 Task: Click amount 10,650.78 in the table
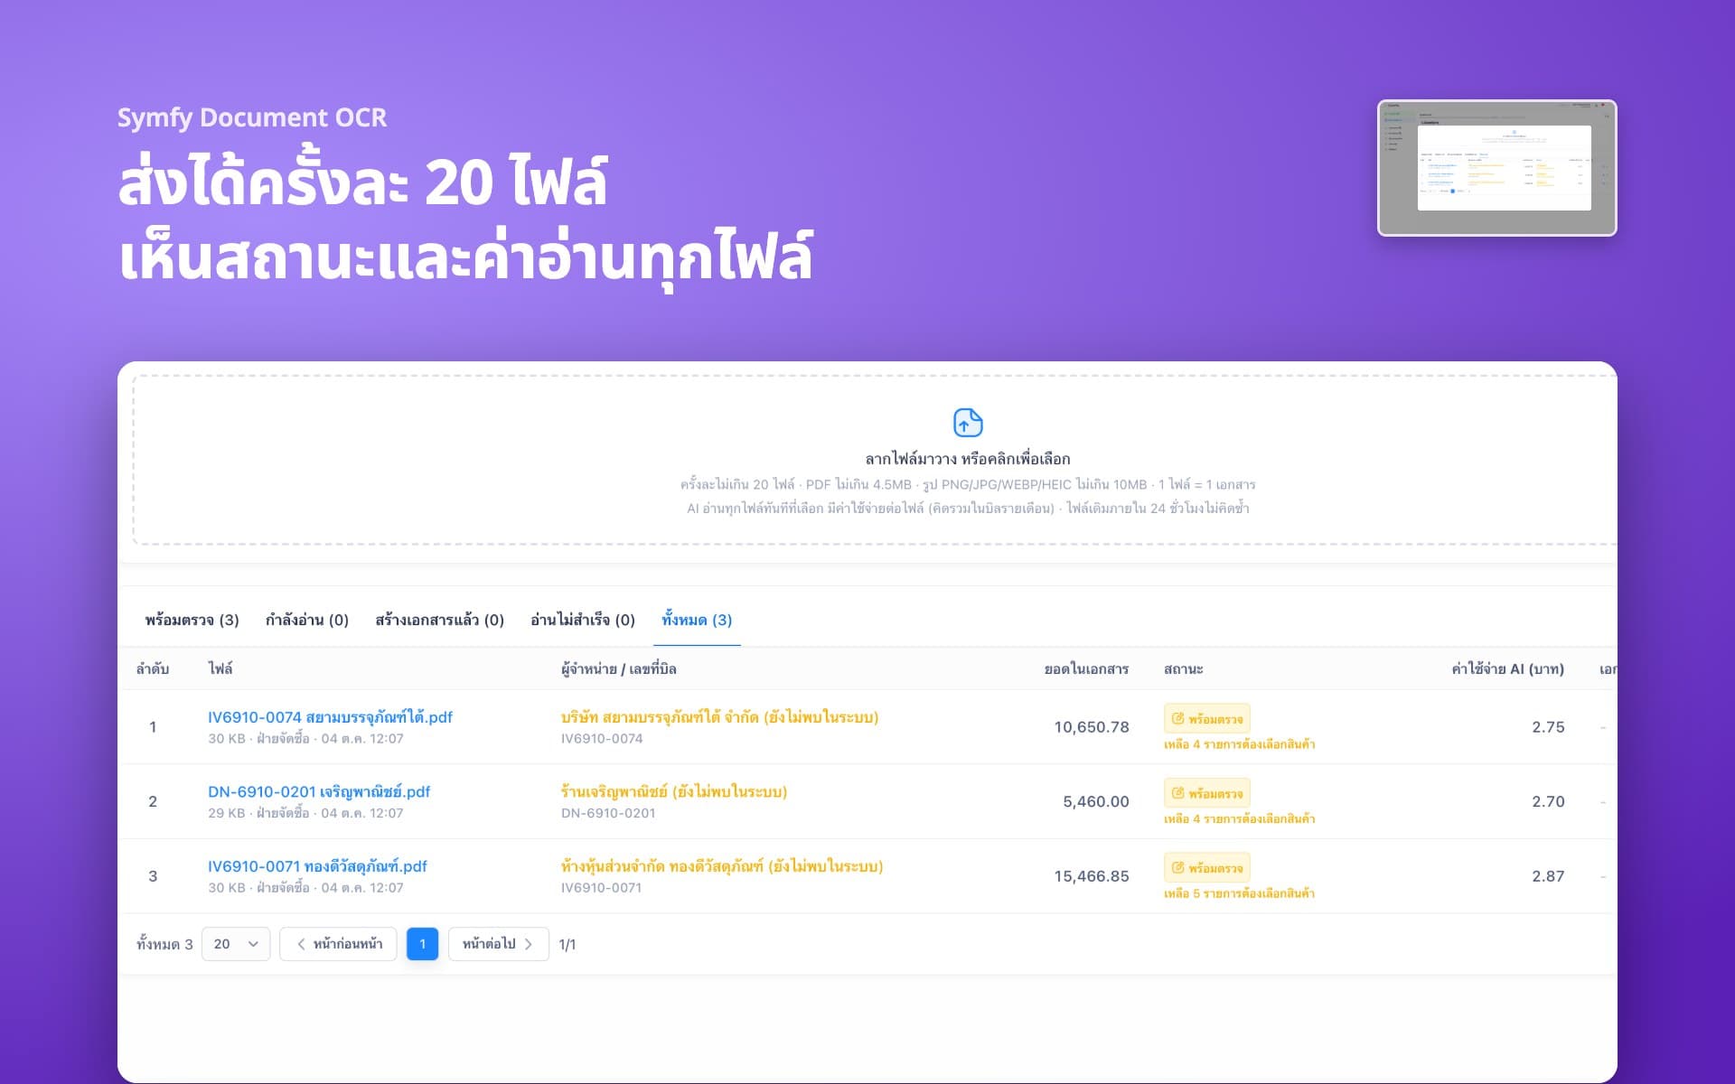click(1092, 727)
